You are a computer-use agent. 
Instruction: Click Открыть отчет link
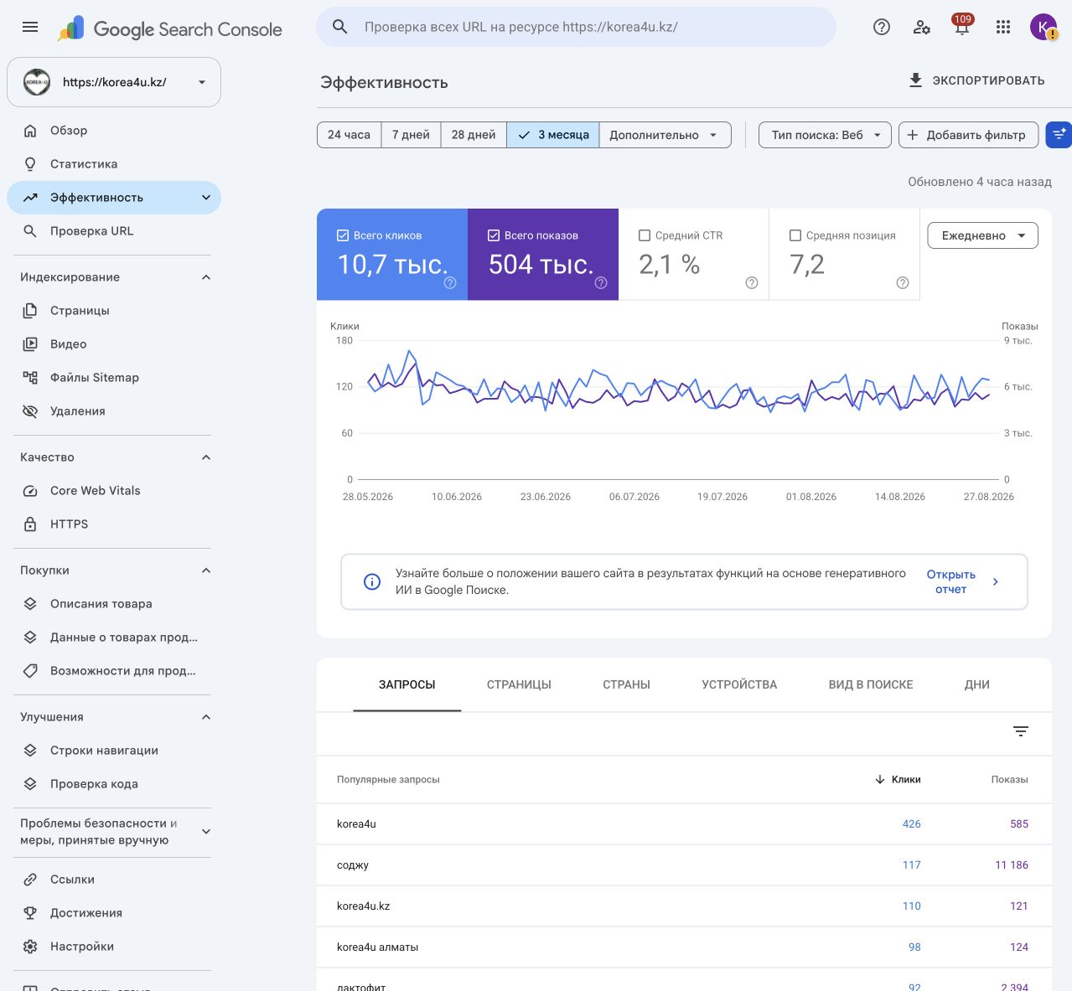(951, 581)
